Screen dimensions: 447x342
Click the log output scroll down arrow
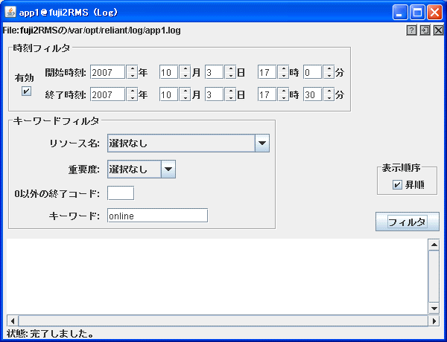434,308
